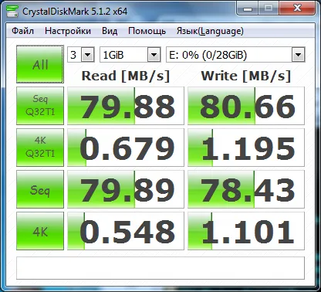Viewport: 321px width, 292px height.
Task: Open the Настройки menu
Action: pyautogui.click(x=68, y=31)
